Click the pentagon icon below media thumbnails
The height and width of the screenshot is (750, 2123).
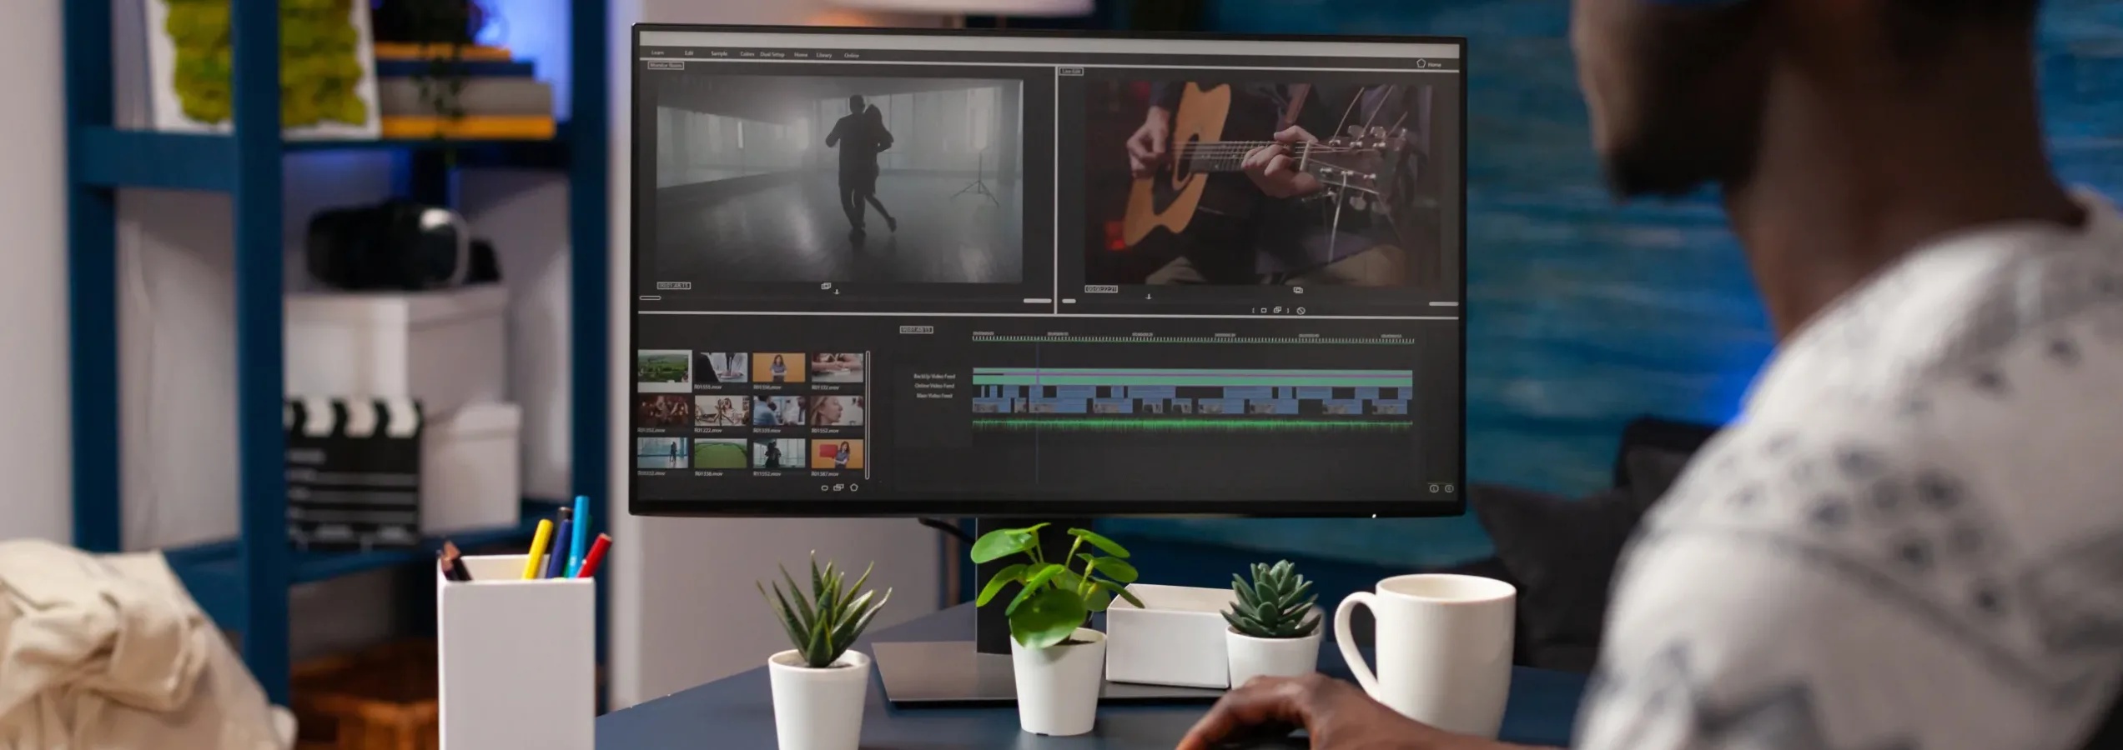853,487
